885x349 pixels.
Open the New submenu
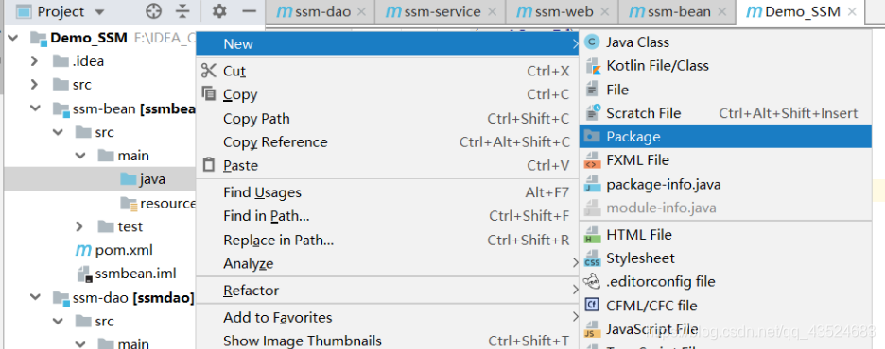pyautogui.click(x=388, y=44)
